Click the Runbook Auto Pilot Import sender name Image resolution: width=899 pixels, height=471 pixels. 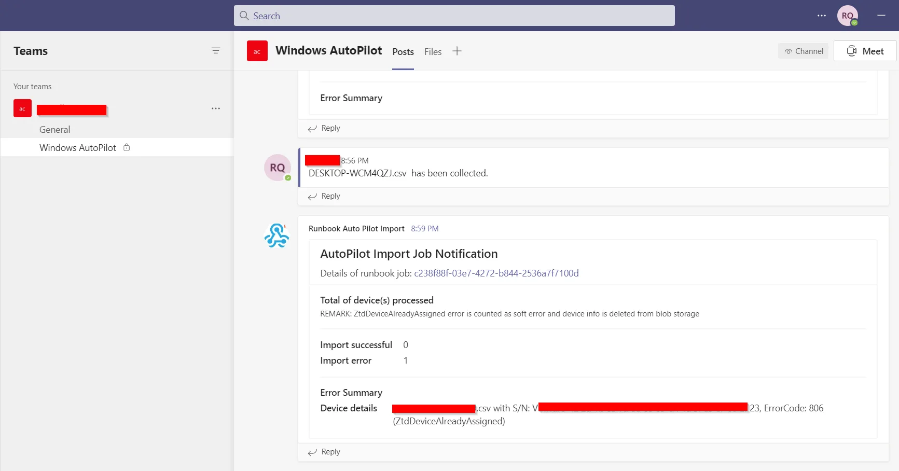tap(356, 229)
